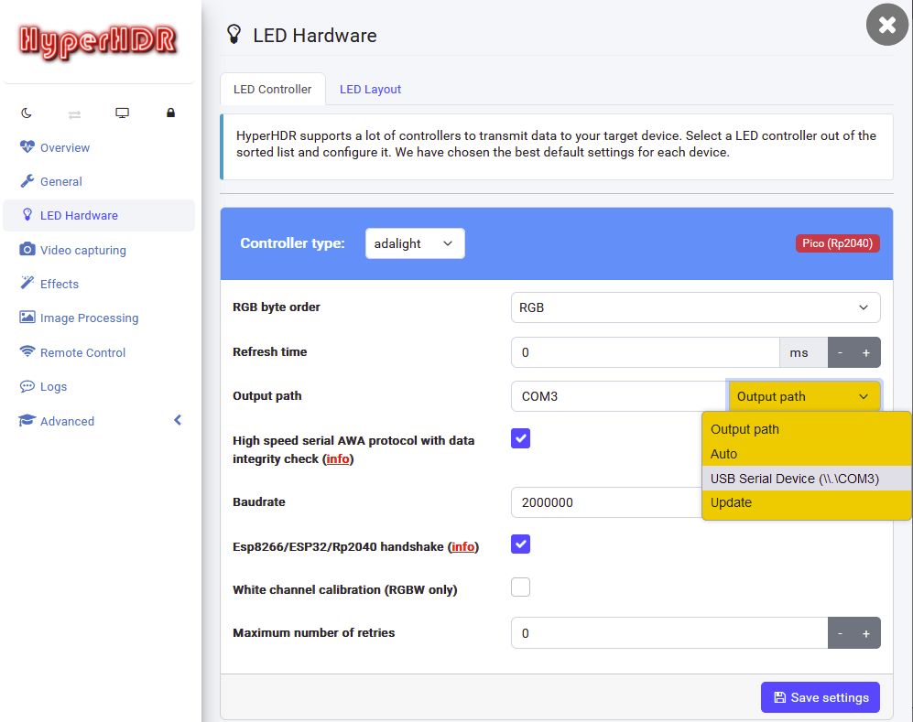913x722 pixels.
Task: Click the COM3 output path field
Action: point(619,396)
